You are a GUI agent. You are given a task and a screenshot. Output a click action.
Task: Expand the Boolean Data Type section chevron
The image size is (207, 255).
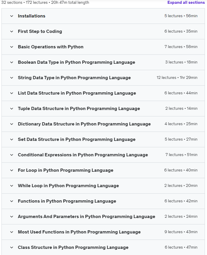coord(12,62)
